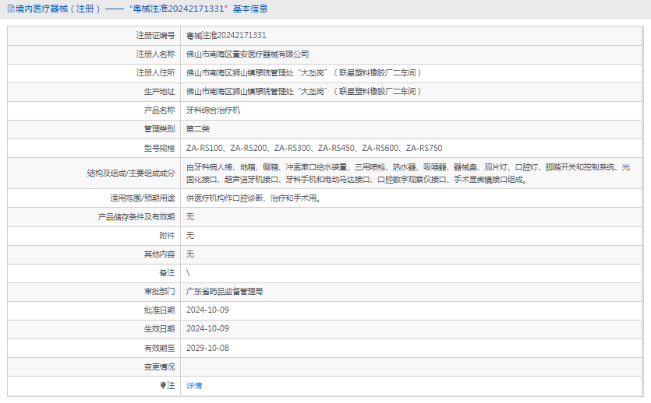Click the 型号规格 label
The image size is (651, 403).
(x=159, y=149)
